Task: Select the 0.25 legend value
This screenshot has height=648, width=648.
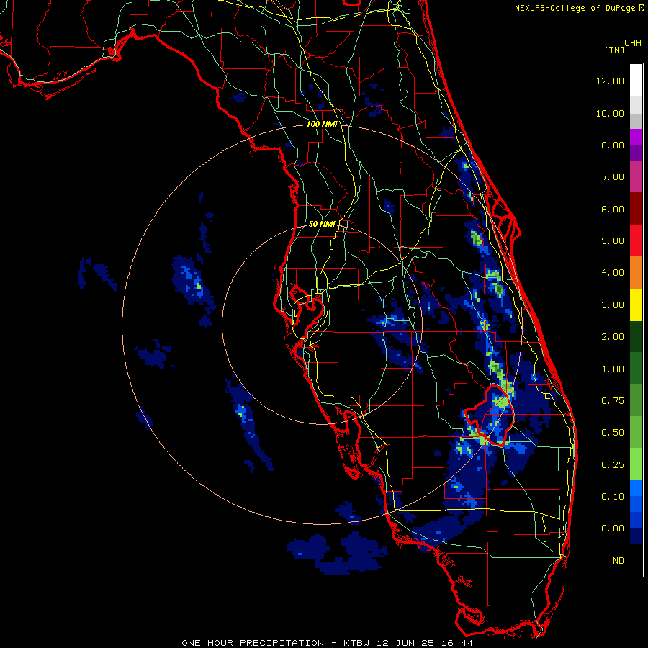Action: [x=613, y=465]
